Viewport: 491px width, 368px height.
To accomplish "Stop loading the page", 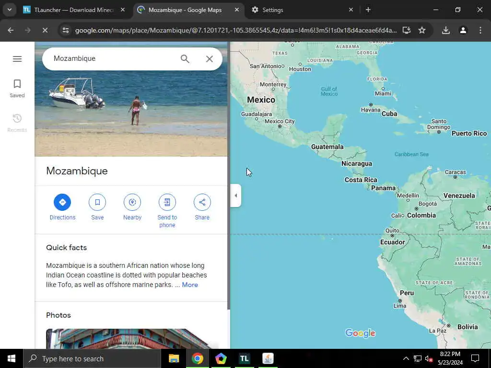I will (x=45, y=30).
